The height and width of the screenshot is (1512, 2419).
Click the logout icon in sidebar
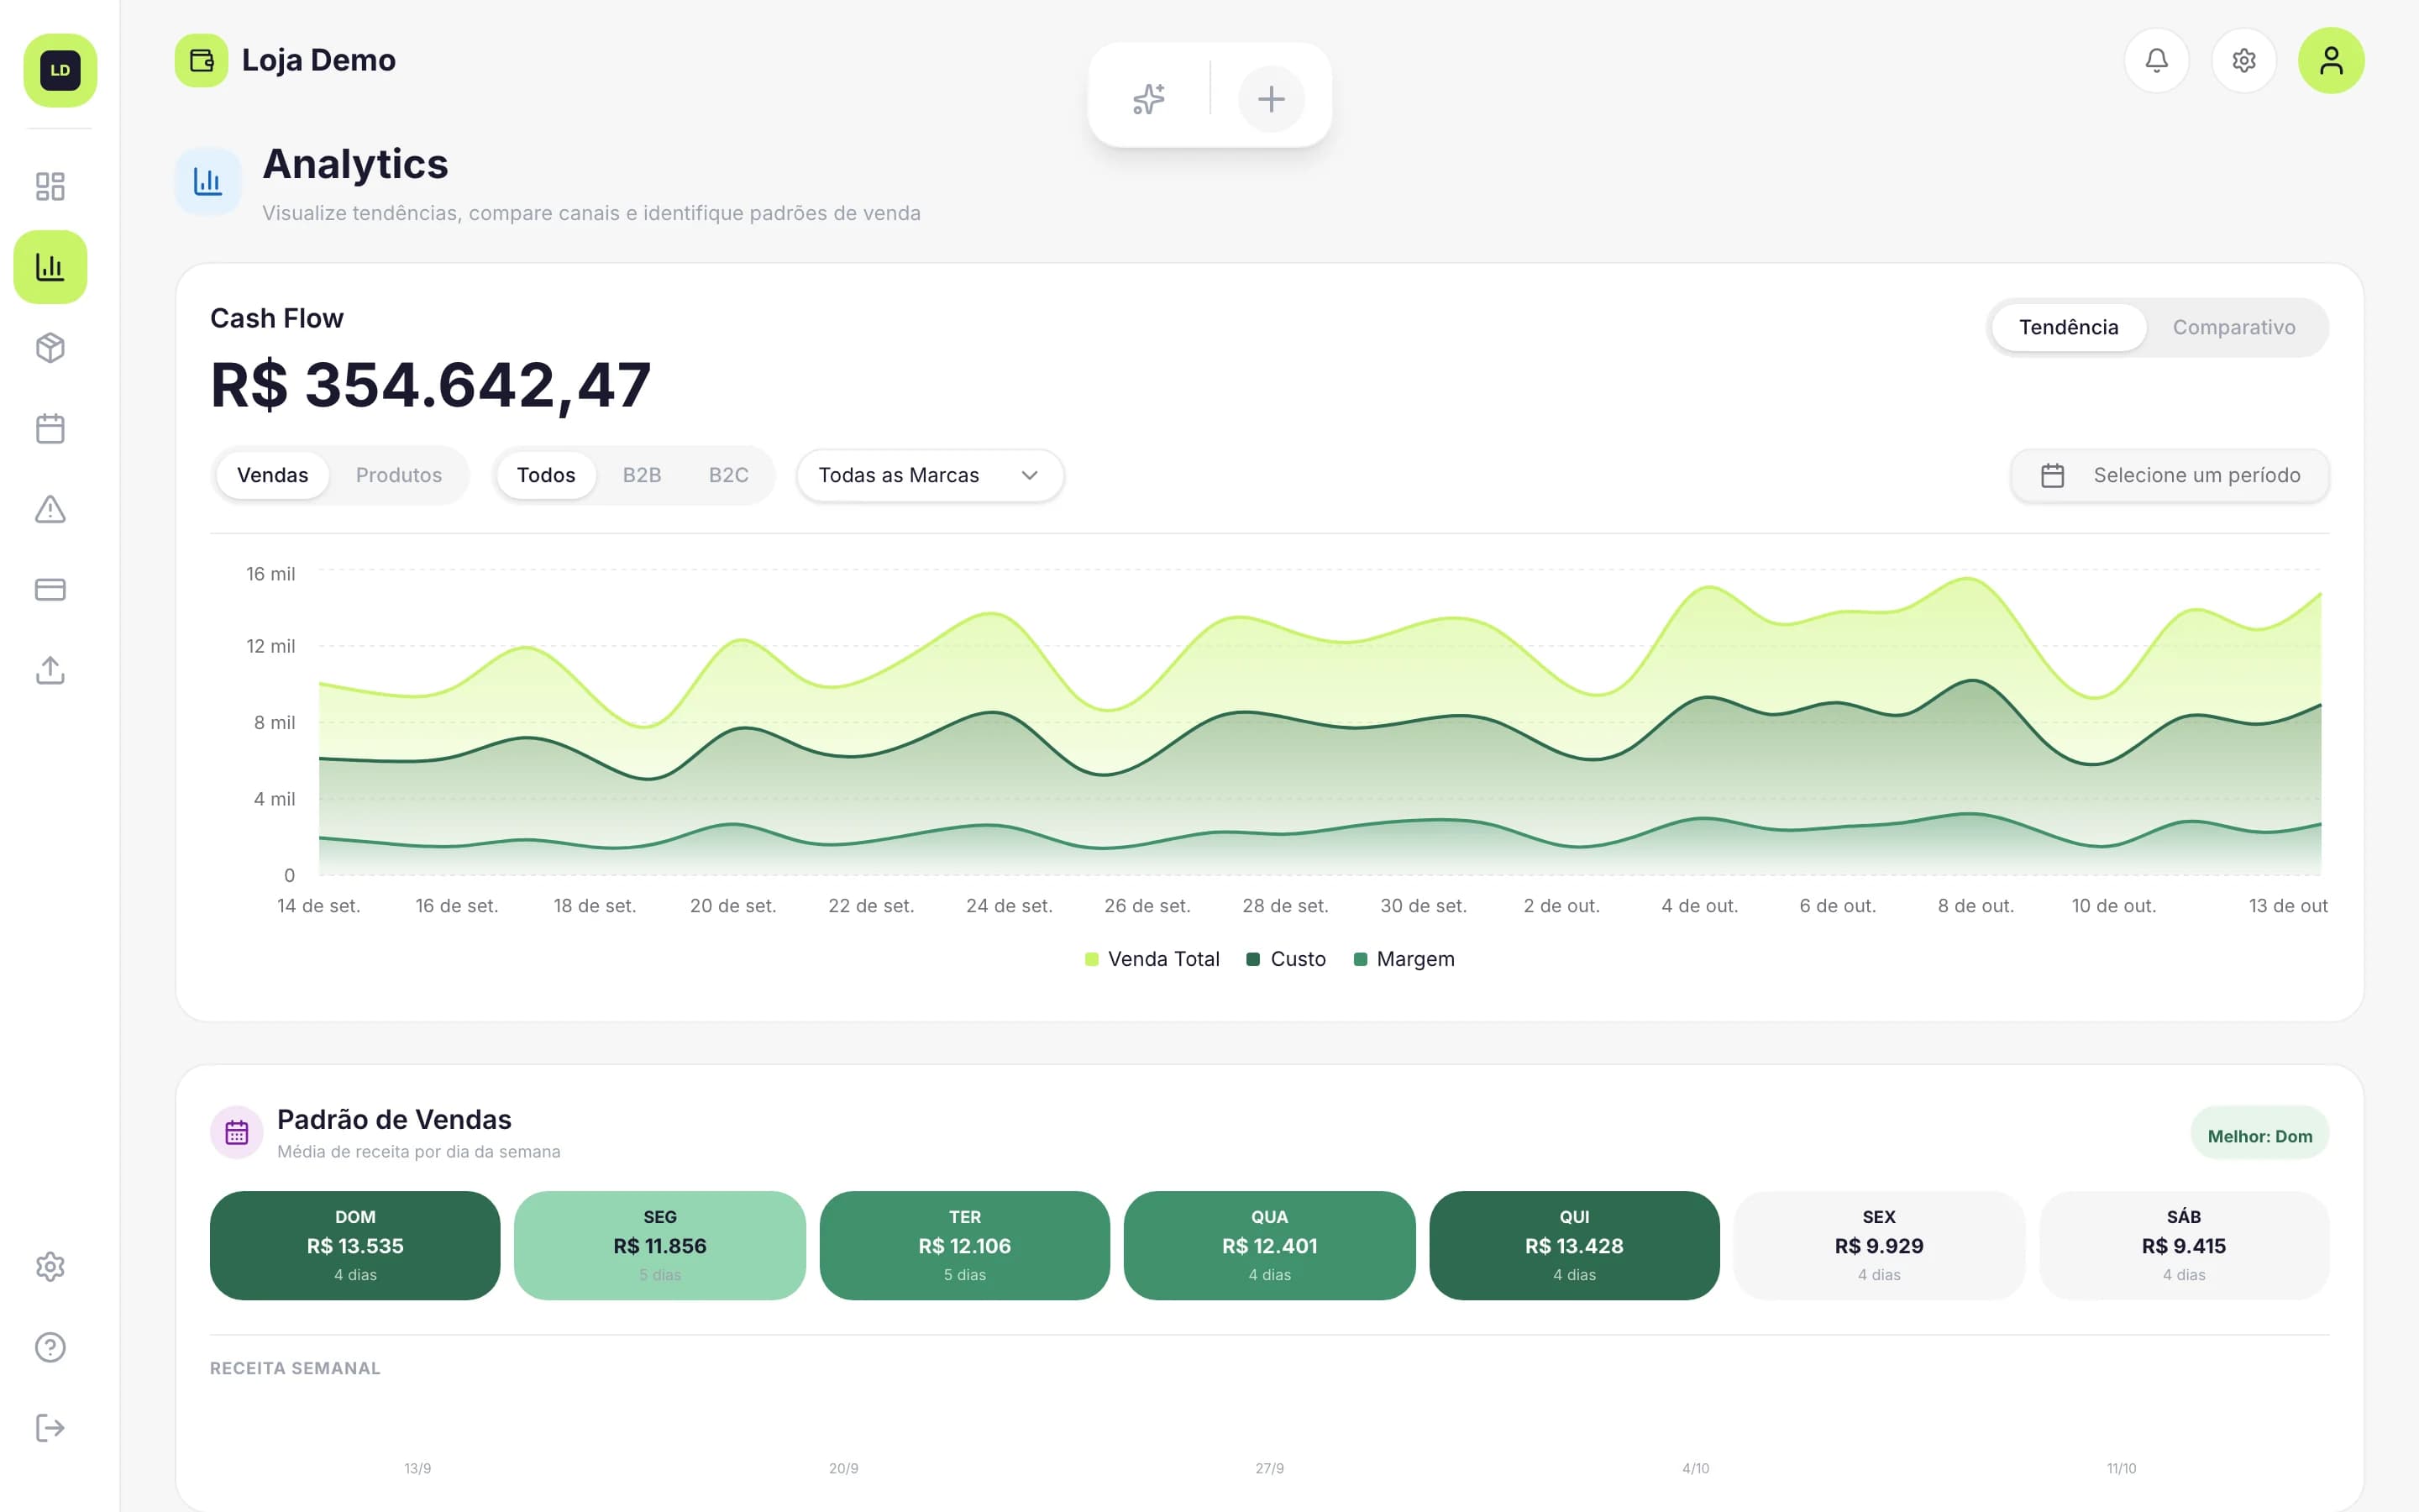pos(50,1427)
